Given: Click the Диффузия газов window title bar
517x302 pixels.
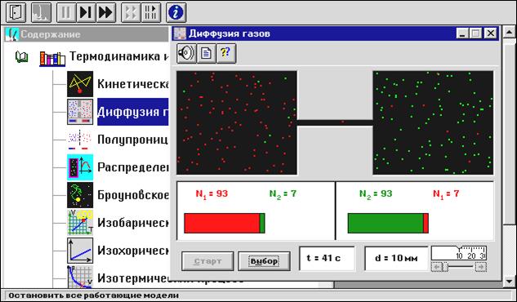Looking at the screenshot, I should coord(314,33).
